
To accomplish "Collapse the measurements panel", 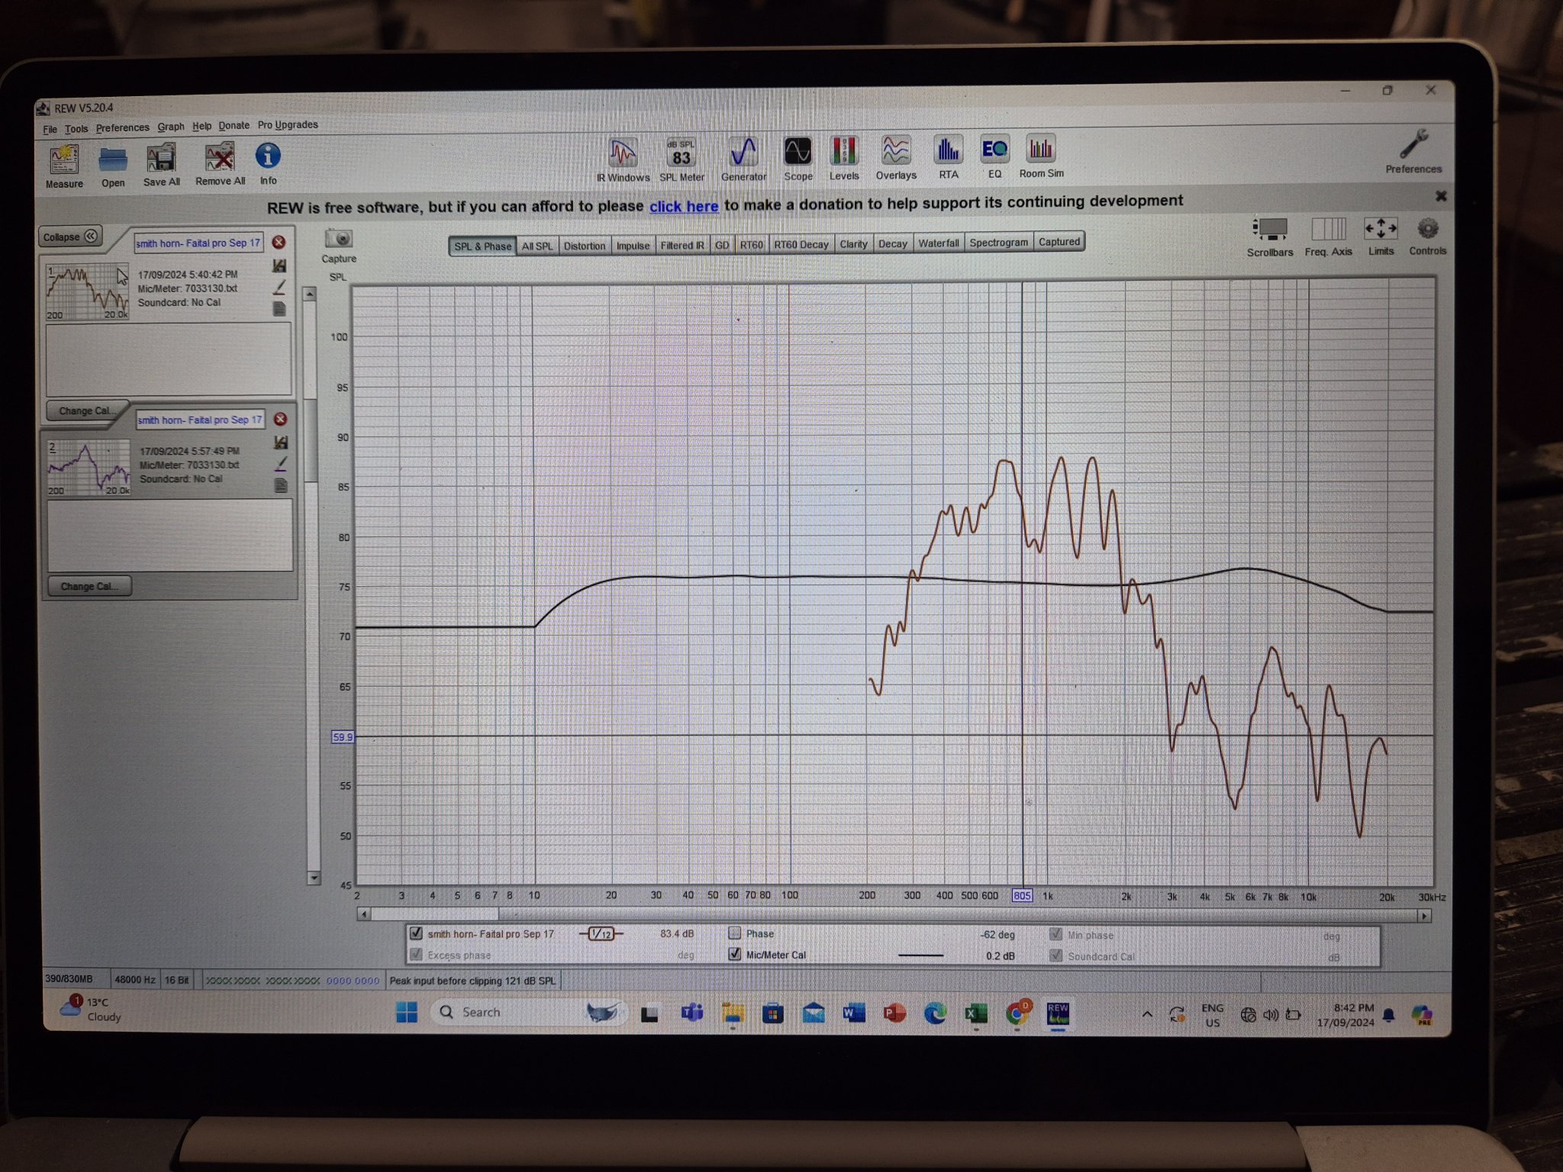I will (x=70, y=237).
